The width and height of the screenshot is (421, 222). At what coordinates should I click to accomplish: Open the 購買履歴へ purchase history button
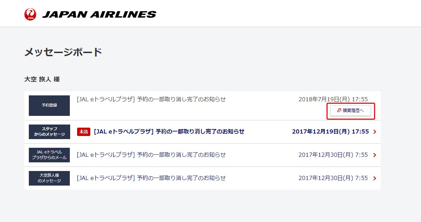[350, 111]
